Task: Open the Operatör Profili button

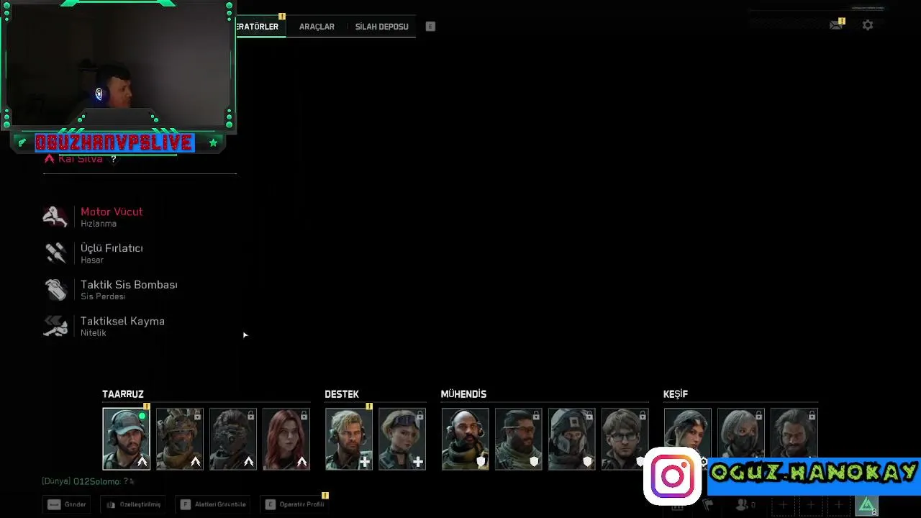Action: [x=295, y=504]
